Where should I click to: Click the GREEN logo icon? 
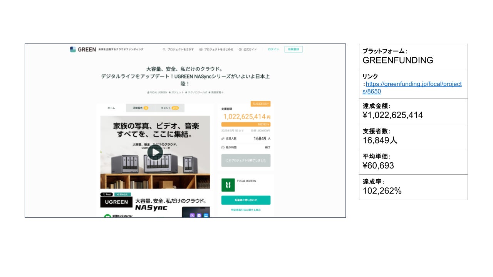pyautogui.click(x=73, y=50)
